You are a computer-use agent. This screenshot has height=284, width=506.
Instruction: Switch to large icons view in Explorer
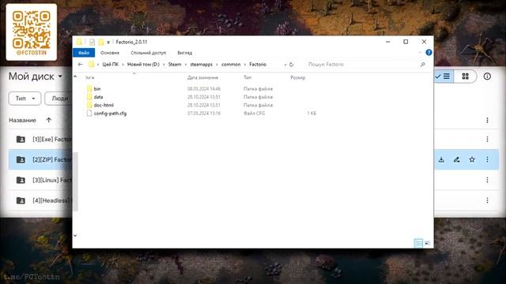pyautogui.click(x=427, y=243)
